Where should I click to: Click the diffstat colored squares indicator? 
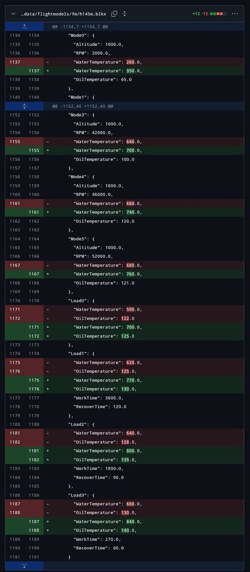click(218, 14)
